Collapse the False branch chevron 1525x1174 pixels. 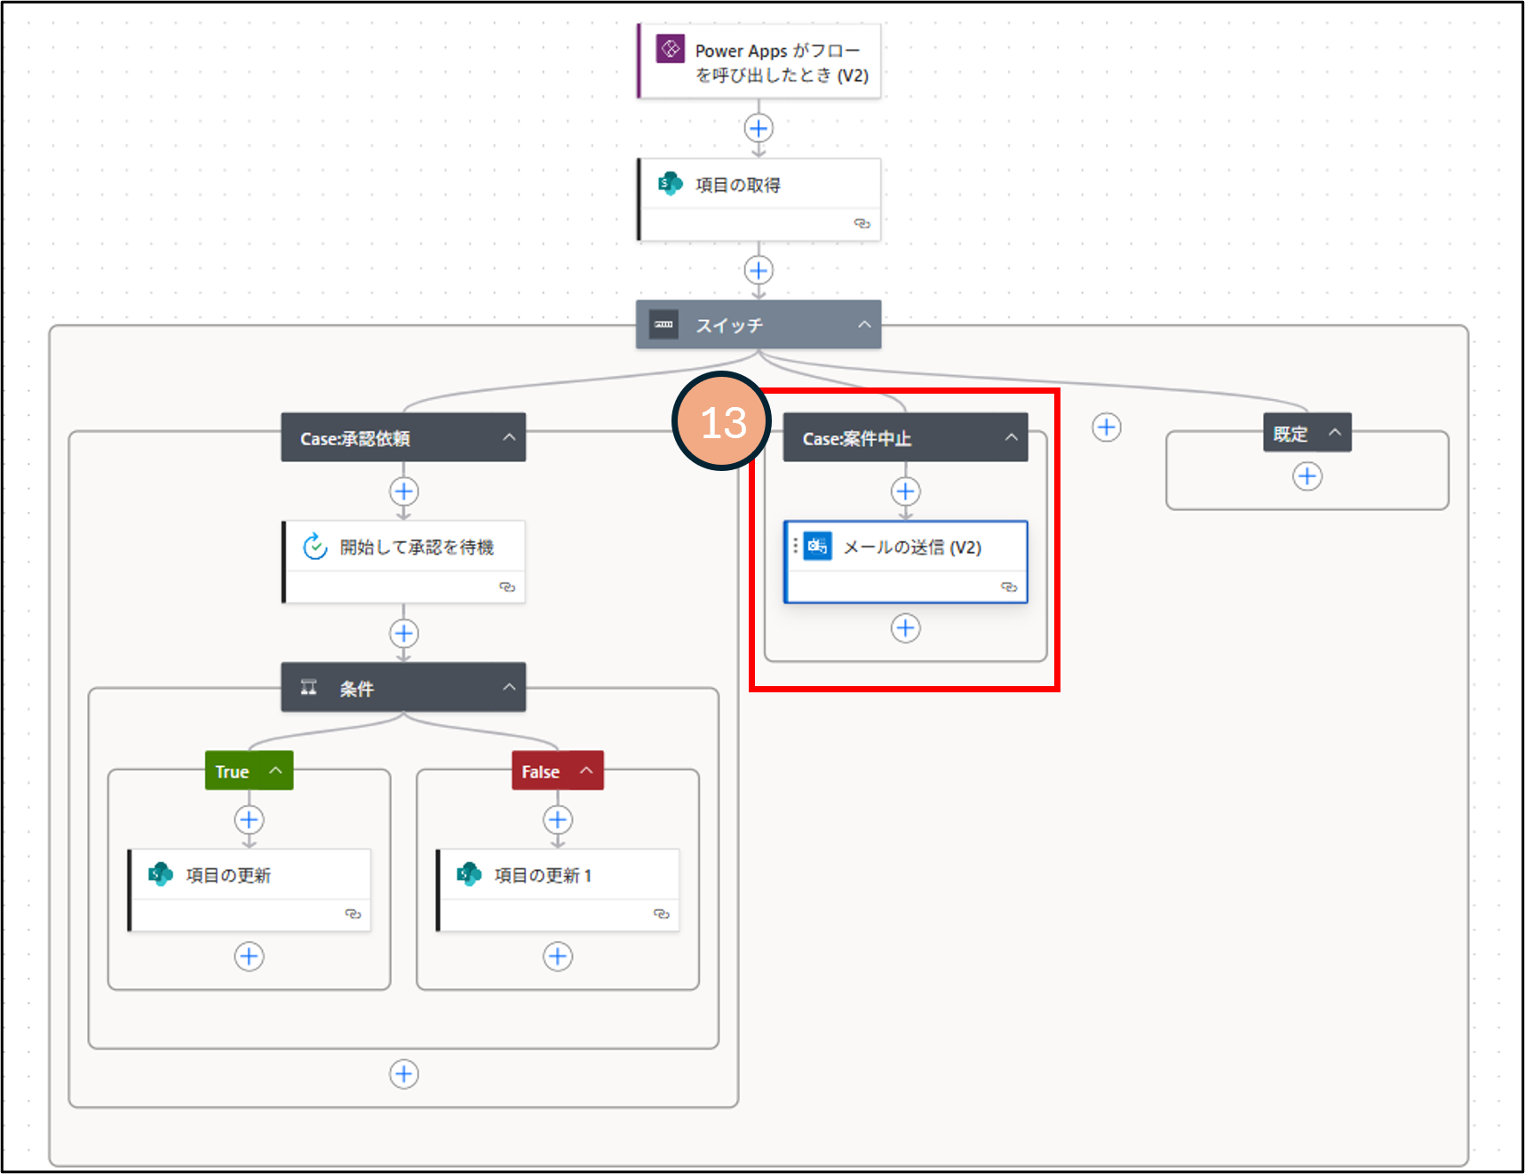(x=586, y=771)
